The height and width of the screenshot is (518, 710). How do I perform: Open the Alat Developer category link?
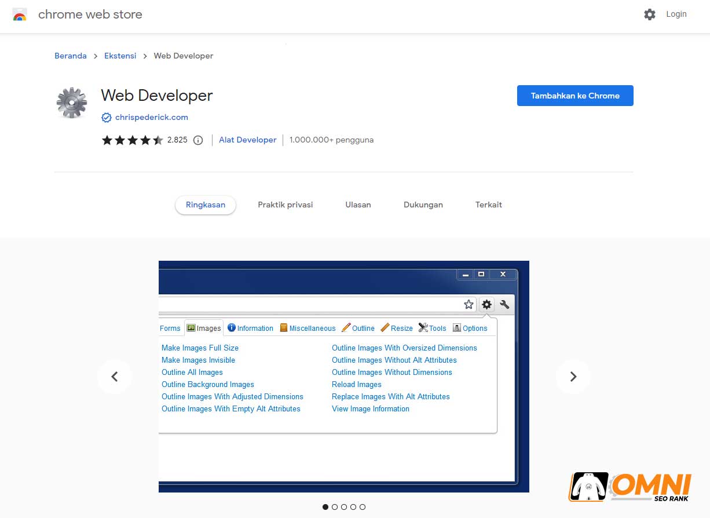pos(248,140)
